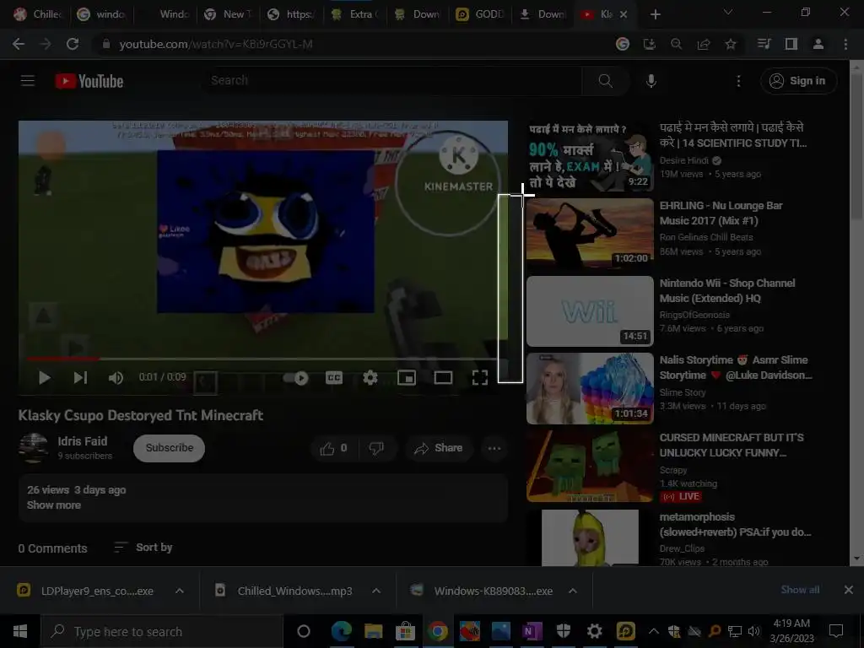Open the EHRLING Nu Lounge Bar video thumbnail

[590, 234]
